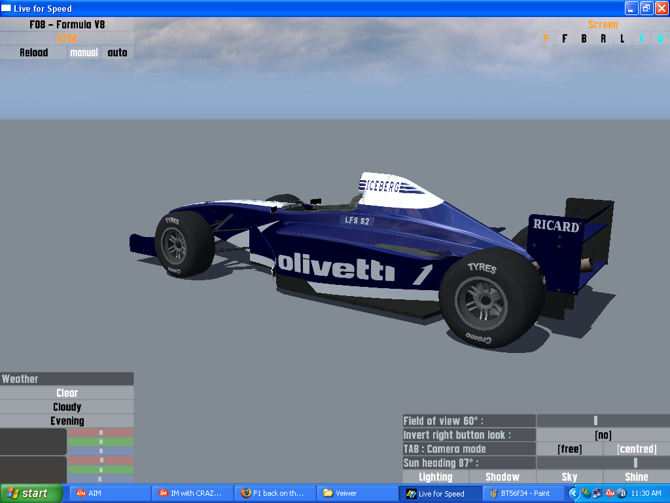Open the Veiwer folder taskbar window
670x503 pixels.
(358, 493)
